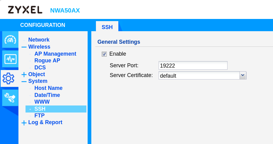This screenshot has width=273, height=144.
Task: Open the Network menu item
Action: (x=39, y=40)
